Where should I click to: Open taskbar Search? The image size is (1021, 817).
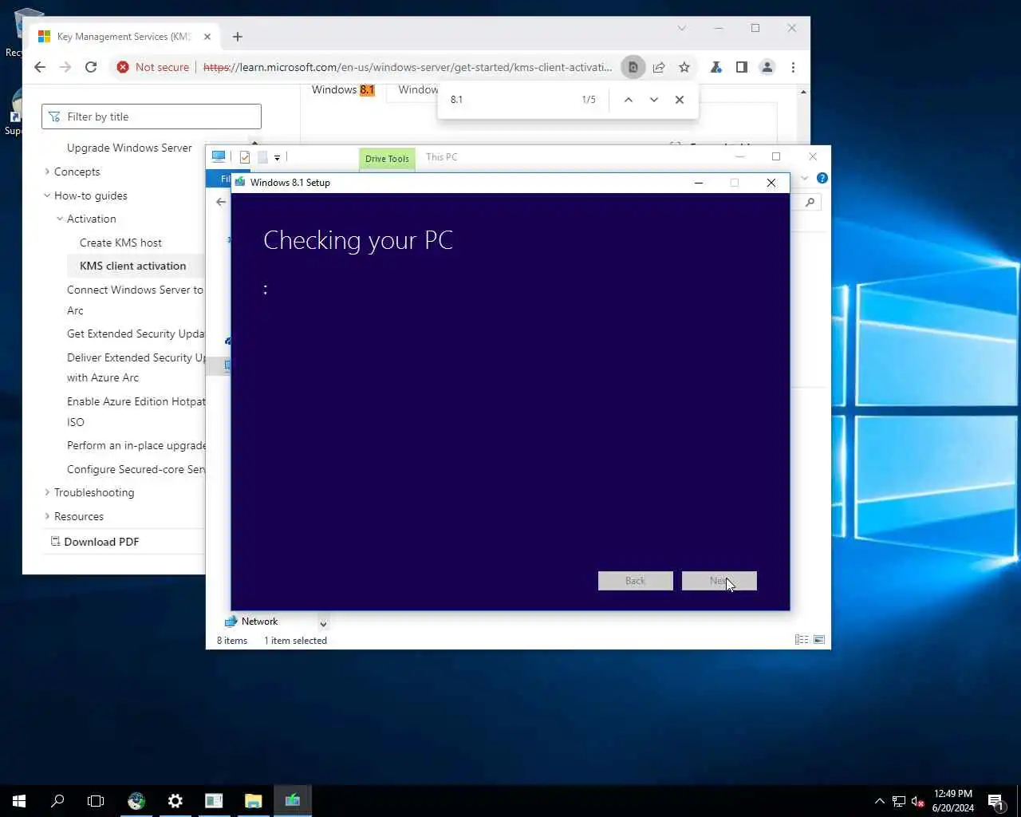(x=57, y=800)
